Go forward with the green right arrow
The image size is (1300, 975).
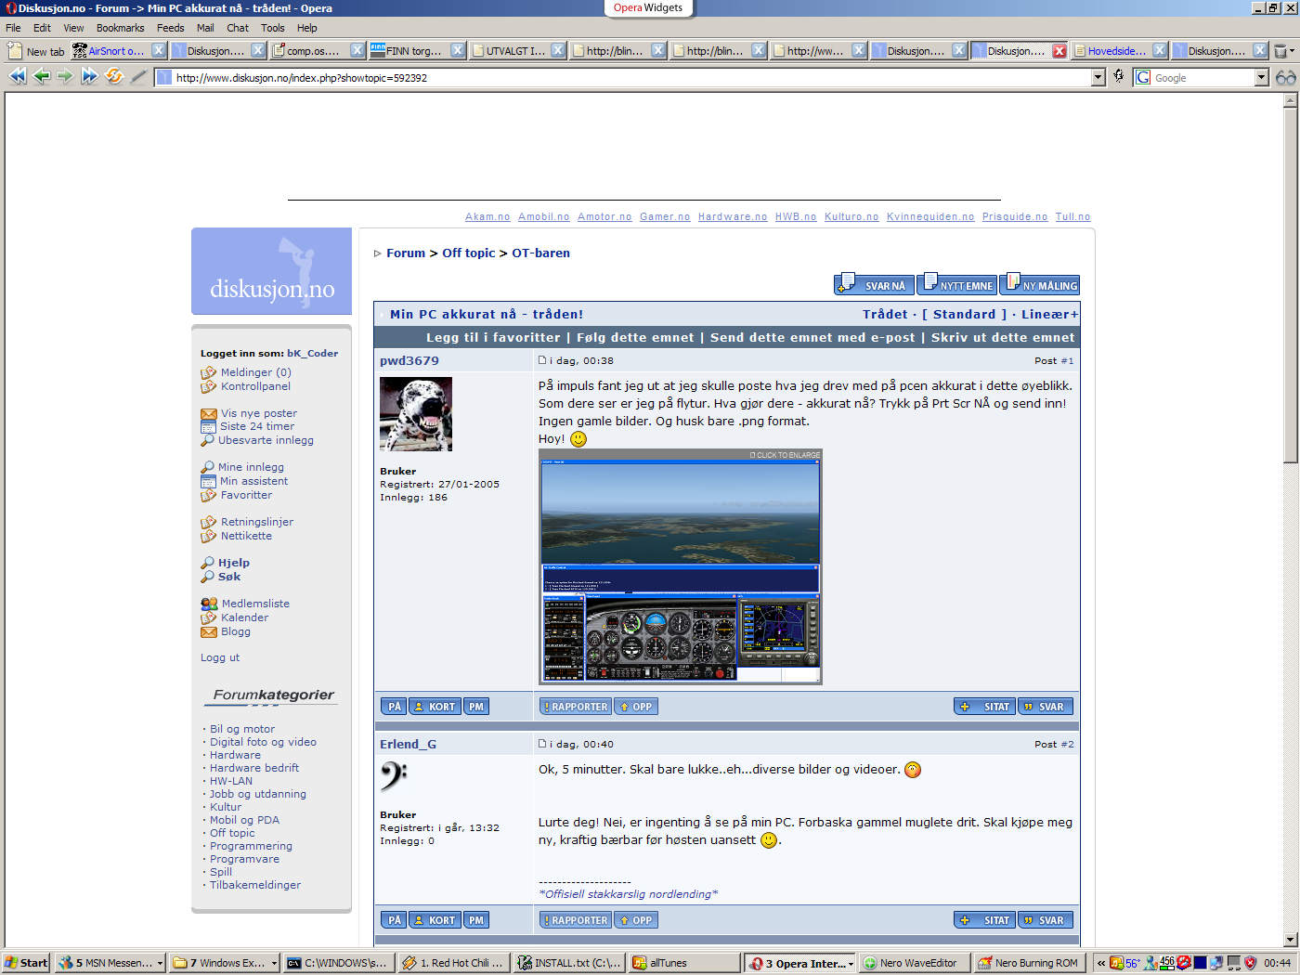pos(65,77)
